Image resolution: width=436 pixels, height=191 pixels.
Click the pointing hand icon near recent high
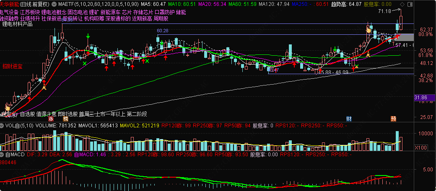pyautogui.click(x=368, y=29)
